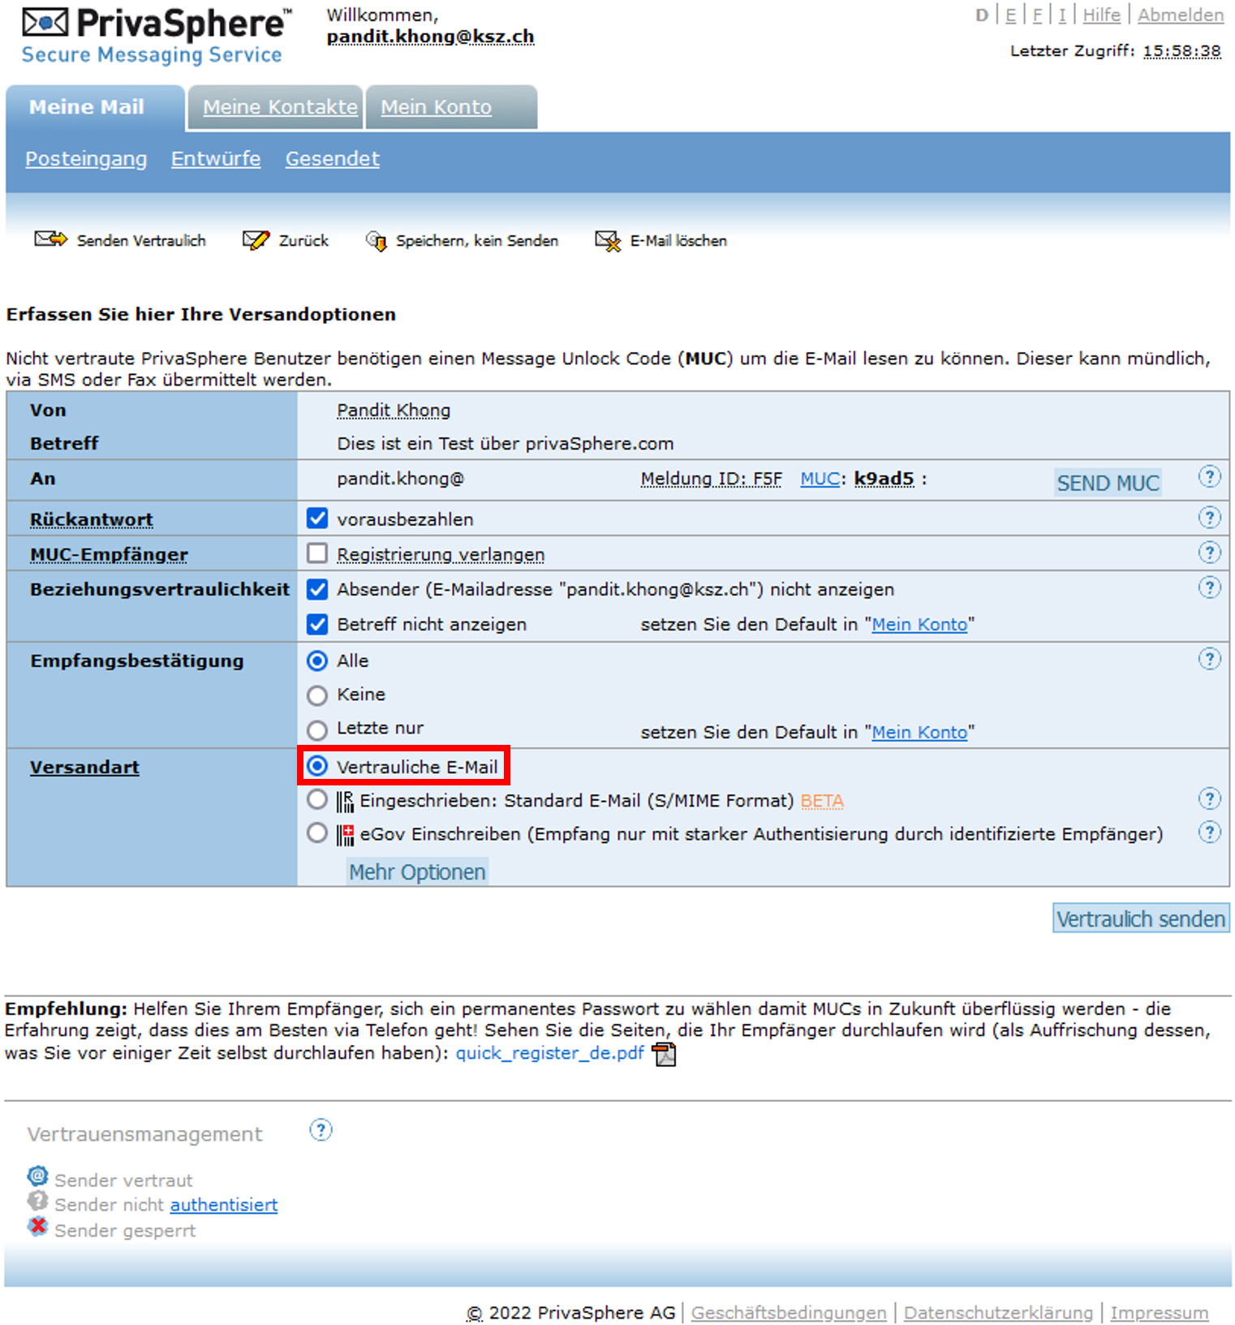This screenshot has width=1235, height=1325.
Task: Switch to Meine Kontakte tab
Action: point(279,107)
